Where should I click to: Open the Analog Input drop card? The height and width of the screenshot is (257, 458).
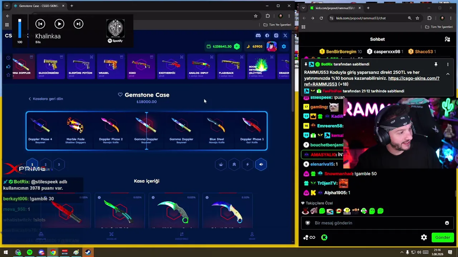[201, 67]
